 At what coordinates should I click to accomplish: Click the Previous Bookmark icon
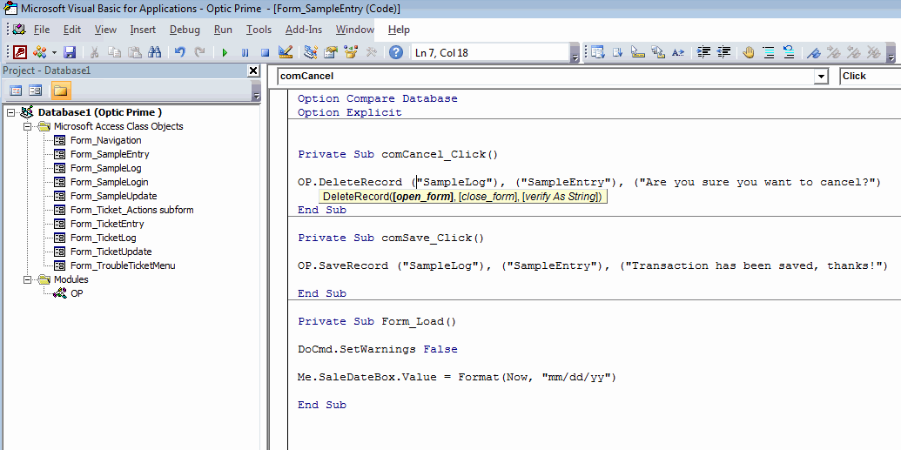tap(853, 52)
